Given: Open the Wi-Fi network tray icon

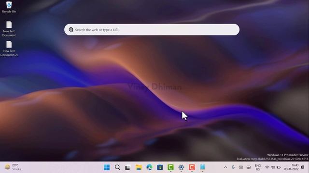Looking at the screenshot, I should (267, 167).
